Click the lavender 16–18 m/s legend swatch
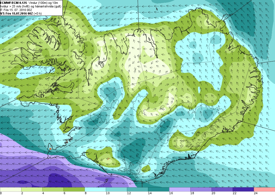 click(x=180, y=189)
